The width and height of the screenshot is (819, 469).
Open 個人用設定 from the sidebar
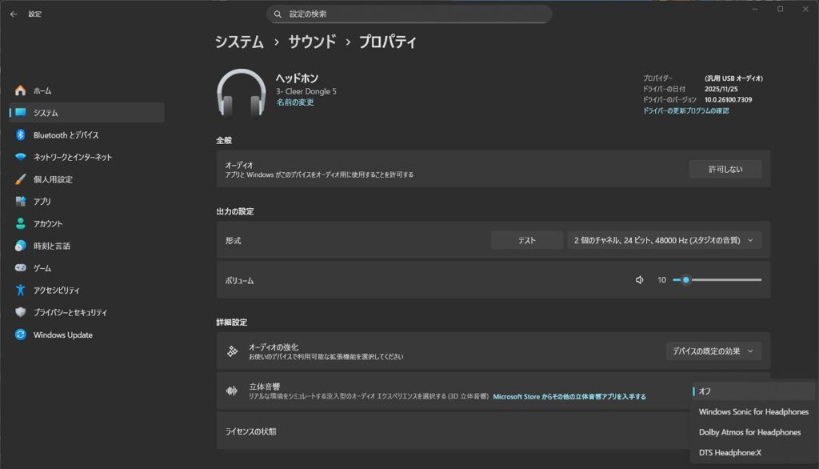pos(53,179)
